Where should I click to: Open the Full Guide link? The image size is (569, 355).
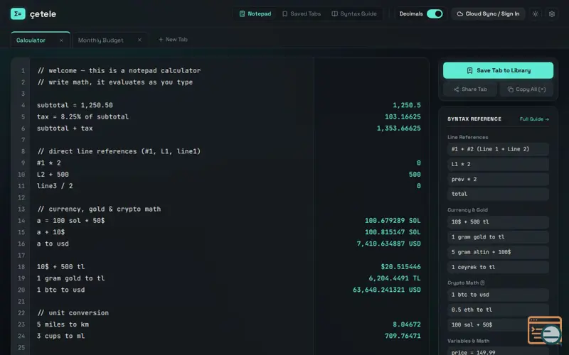[534, 119]
